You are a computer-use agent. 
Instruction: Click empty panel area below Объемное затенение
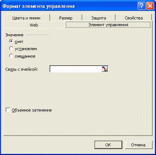point(77,124)
